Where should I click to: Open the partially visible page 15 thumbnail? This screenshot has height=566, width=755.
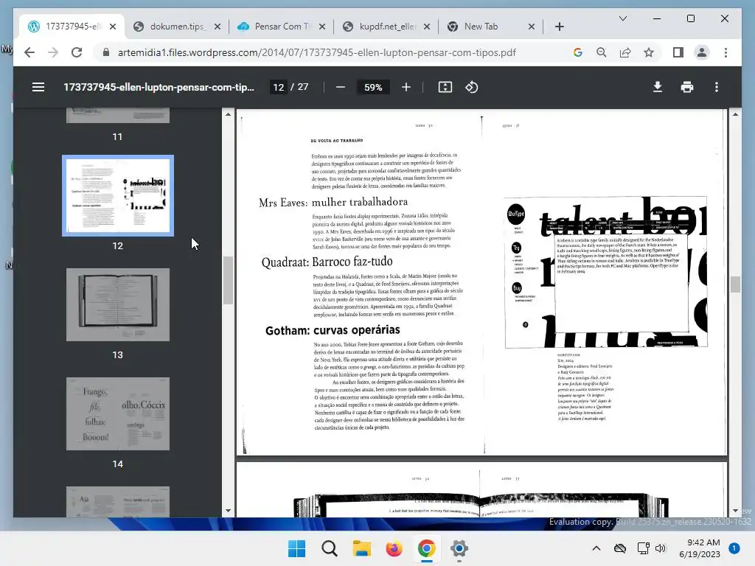pyautogui.click(x=117, y=502)
